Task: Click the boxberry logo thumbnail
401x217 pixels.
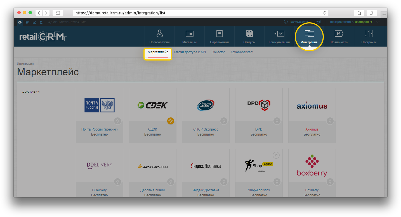Action: click(x=312, y=166)
